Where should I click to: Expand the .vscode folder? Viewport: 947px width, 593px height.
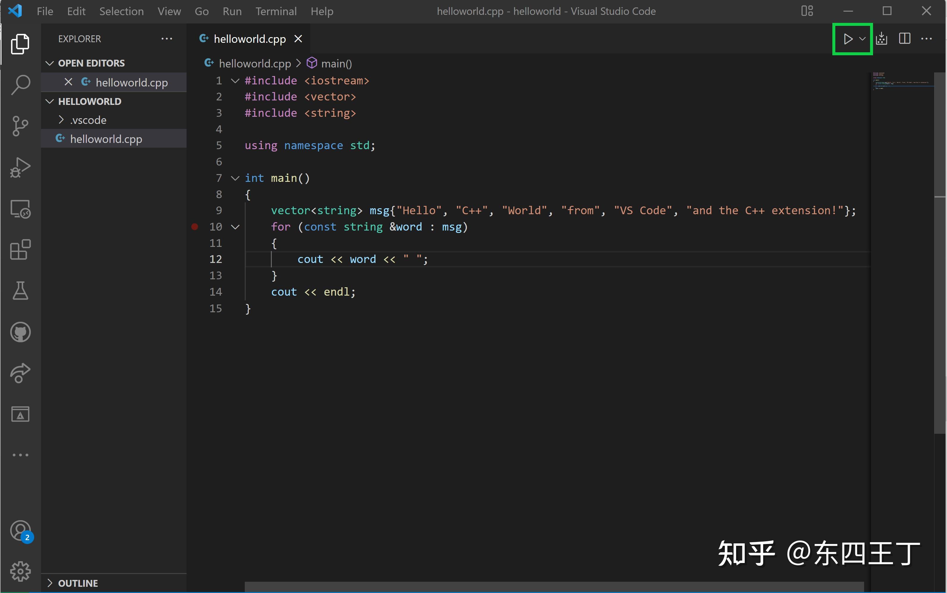(61, 120)
